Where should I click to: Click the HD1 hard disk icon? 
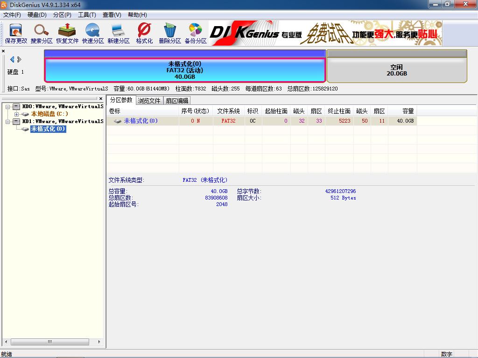(16, 122)
